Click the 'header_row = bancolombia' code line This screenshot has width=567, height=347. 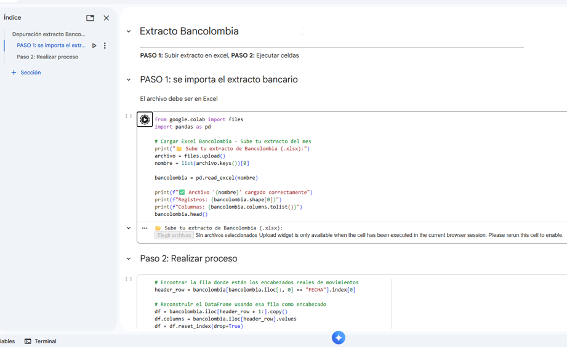coord(255,290)
